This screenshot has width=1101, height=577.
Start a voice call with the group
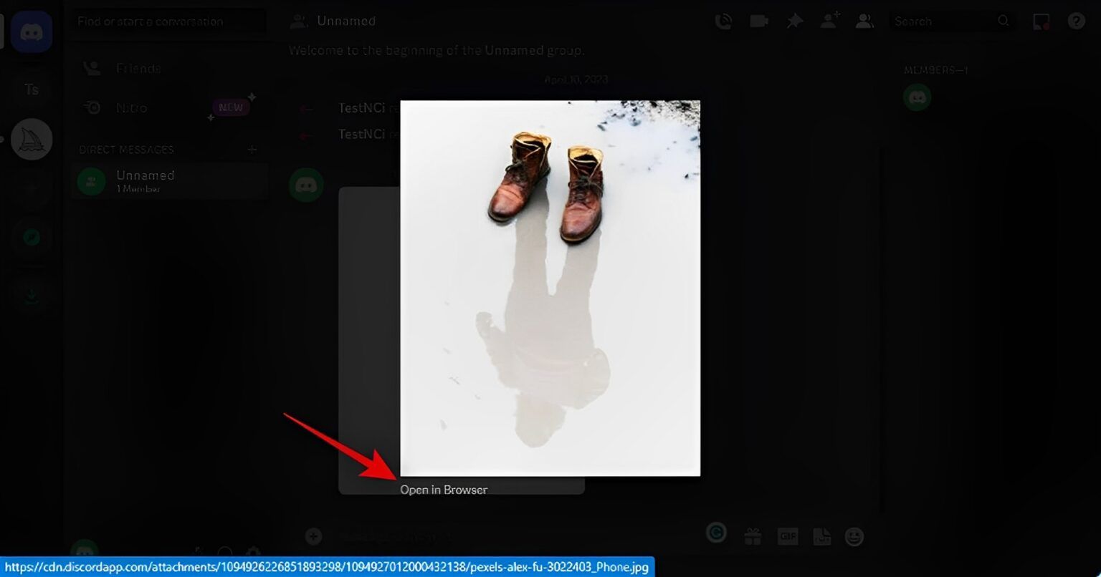[x=723, y=21]
